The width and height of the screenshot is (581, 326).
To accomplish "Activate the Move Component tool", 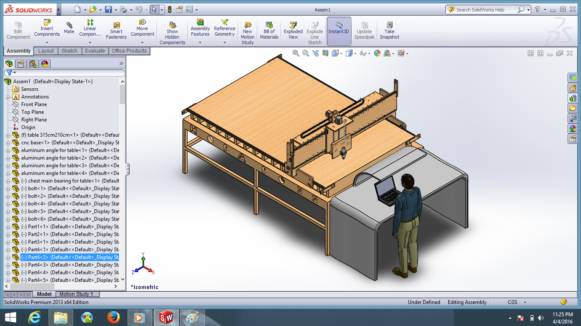I will click(142, 28).
